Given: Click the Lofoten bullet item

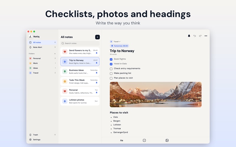Looking at the screenshot, I should (117, 125).
